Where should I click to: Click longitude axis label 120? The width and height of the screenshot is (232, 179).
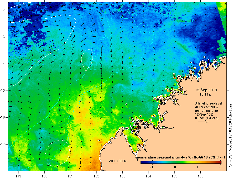coord(44,176)
